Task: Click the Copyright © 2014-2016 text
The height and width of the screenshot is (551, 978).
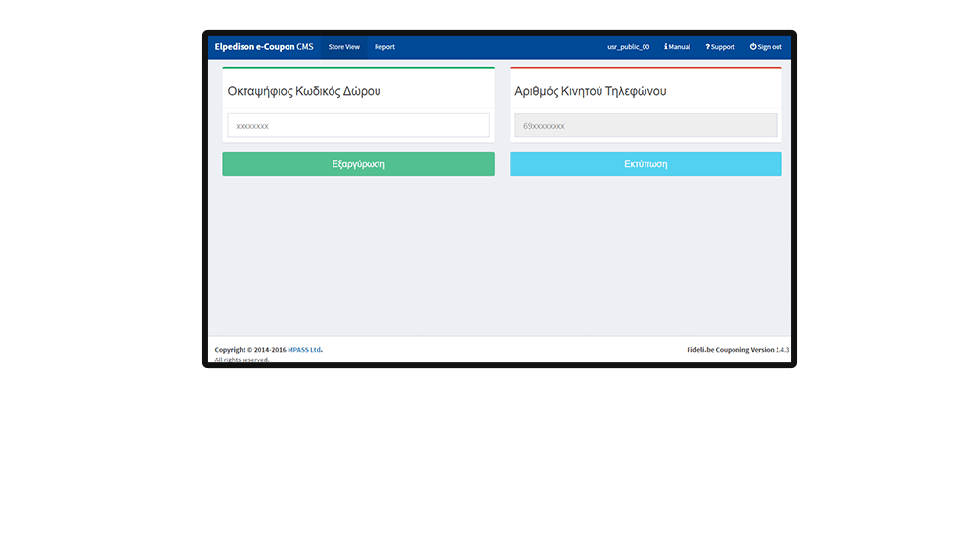Action: click(250, 350)
